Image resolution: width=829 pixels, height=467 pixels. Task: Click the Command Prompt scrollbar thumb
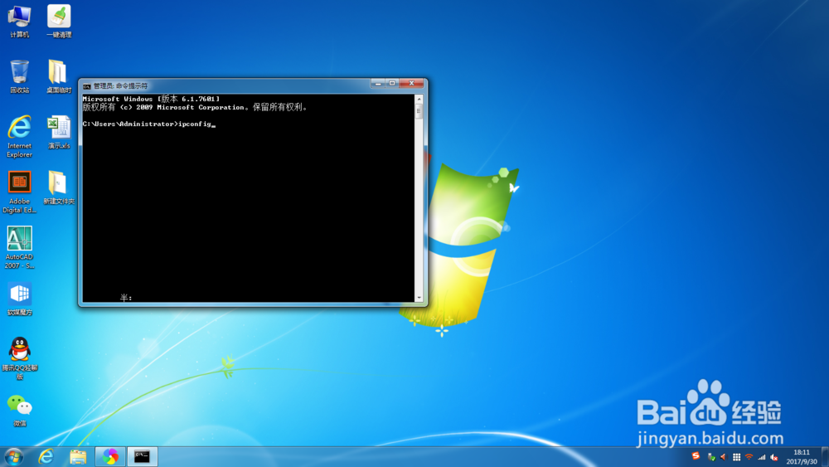click(419, 112)
